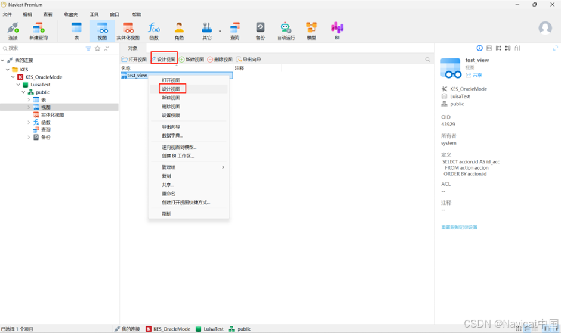This screenshot has height=333, width=561.
Task: Open the 管理组 submenu arrow
Action: pos(223,167)
